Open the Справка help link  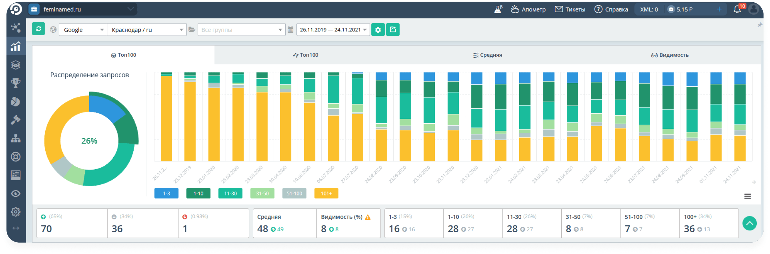click(611, 9)
